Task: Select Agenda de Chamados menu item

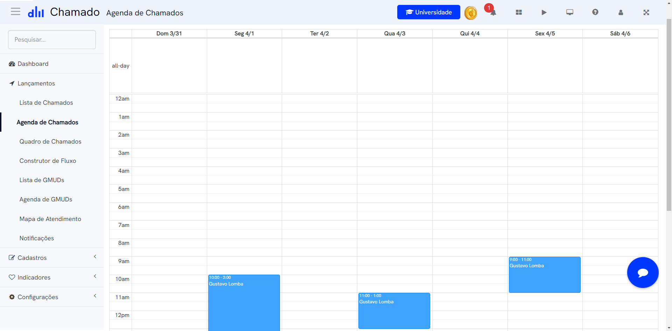Action: pyautogui.click(x=47, y=122)
